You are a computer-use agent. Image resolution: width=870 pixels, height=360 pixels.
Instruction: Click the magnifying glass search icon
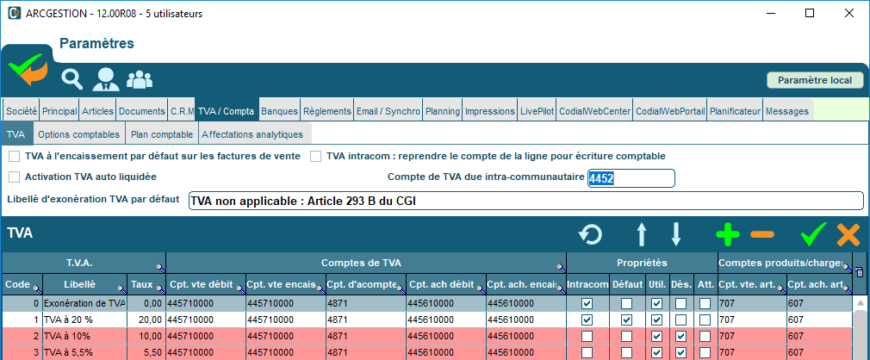point(72,79)
